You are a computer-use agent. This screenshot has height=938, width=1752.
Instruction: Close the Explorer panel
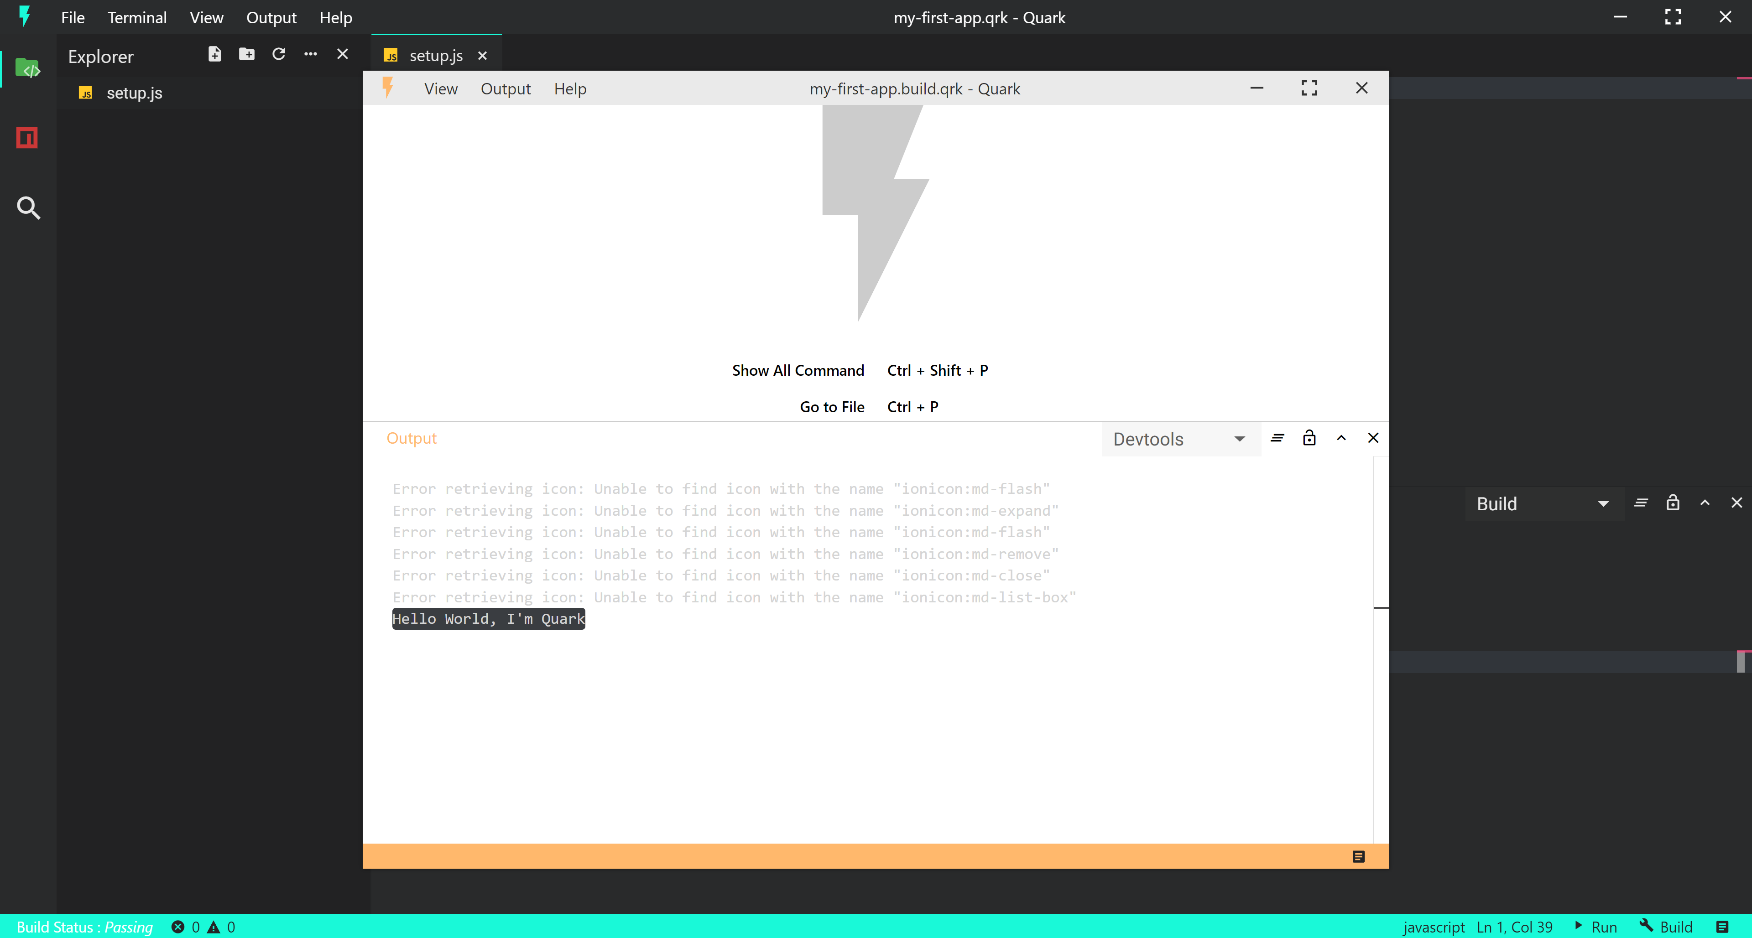point(343,54)
